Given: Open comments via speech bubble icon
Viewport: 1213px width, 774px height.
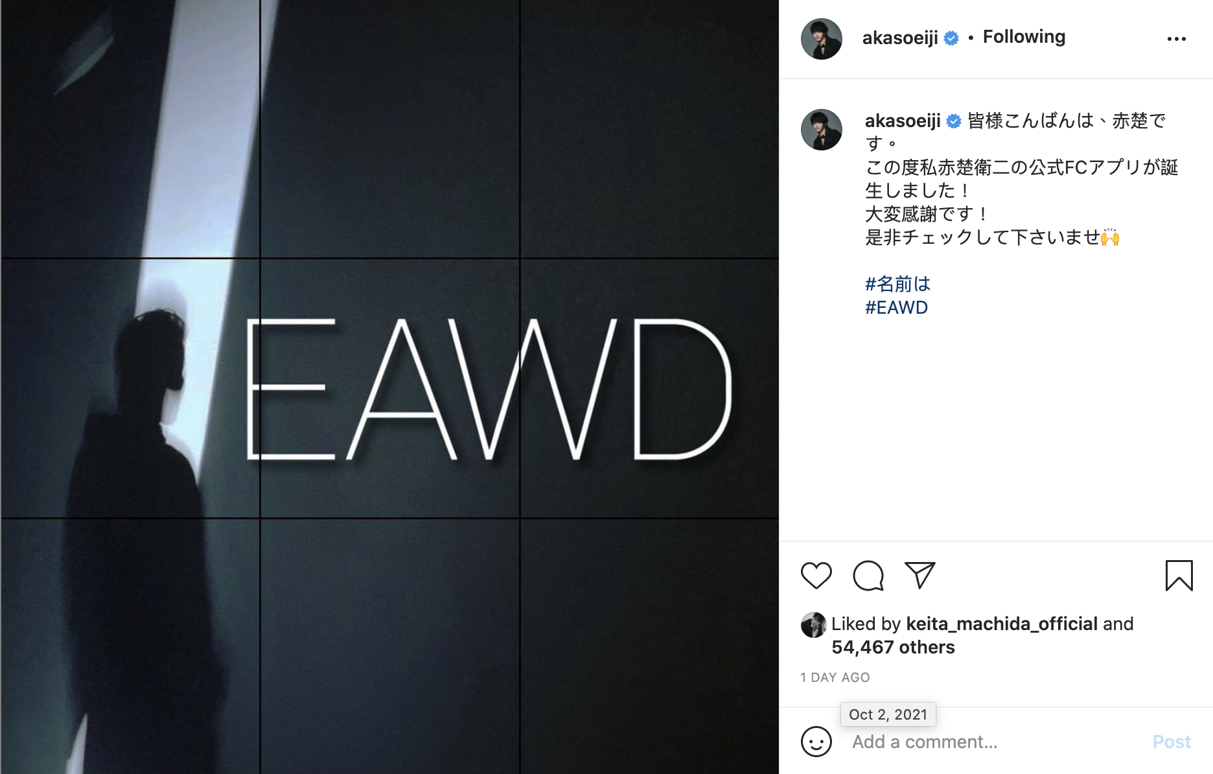Looking at the screenshot, I should click(868, 576).
